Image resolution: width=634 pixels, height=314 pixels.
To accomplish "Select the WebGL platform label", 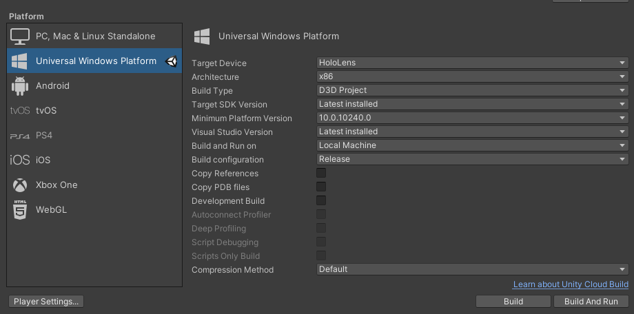I will tap(52, 210).
